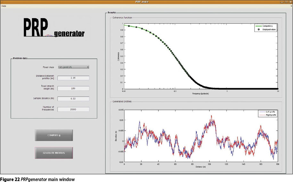293x182 pixels.
Task: Close the PRP_main window
Action: [290, 2]
